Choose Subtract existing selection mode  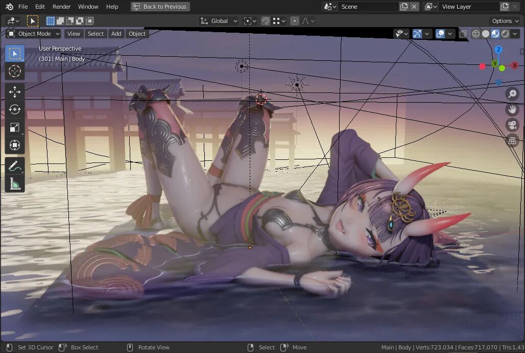pyautogui.click(x=70, y=21)
